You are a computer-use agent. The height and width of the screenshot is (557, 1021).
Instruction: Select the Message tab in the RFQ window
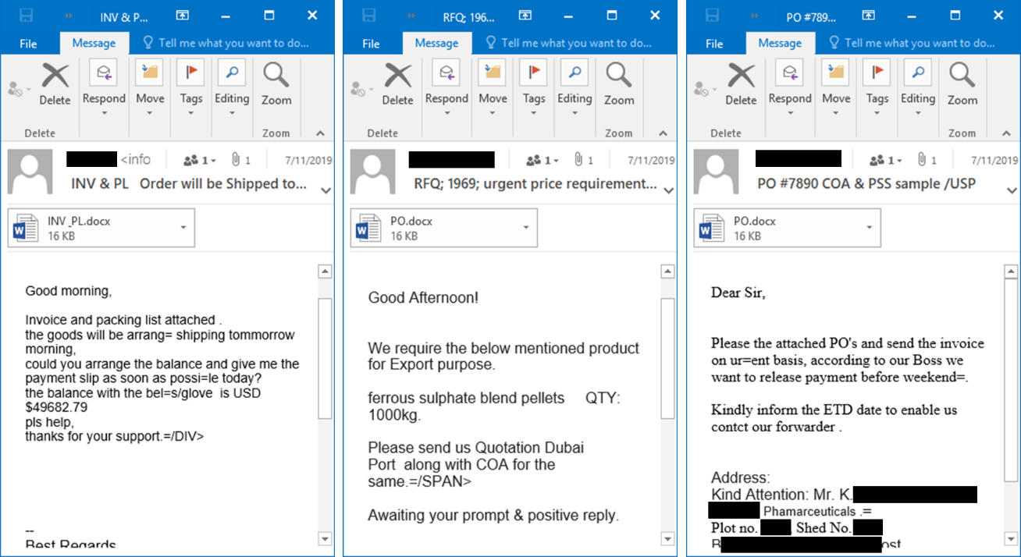[x=437, y=44]
